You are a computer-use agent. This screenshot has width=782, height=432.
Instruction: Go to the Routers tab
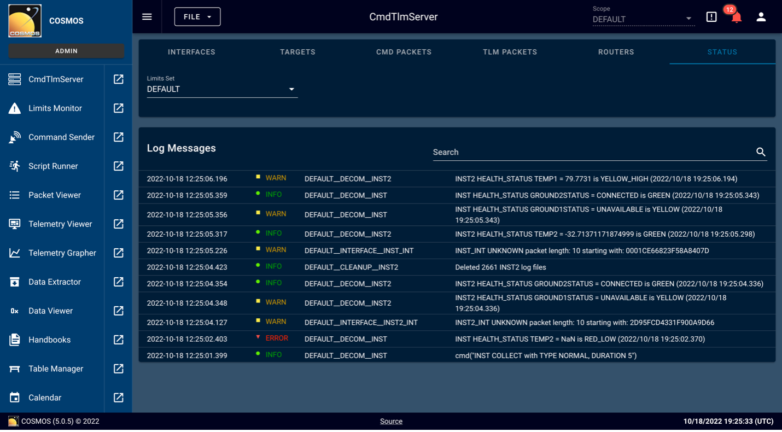[616, 52]
